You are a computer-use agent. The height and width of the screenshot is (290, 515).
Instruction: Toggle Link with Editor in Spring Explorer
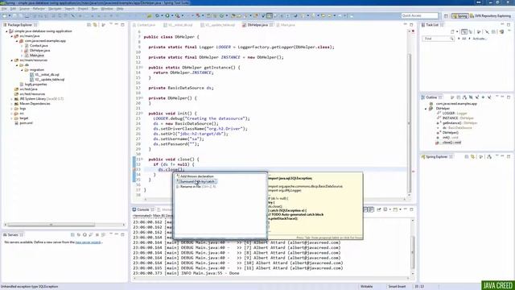point(472,157)
